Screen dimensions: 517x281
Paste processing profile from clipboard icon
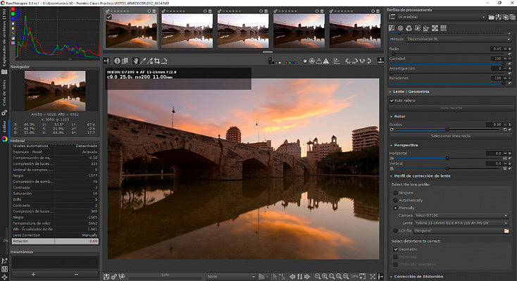tap(512, 17)
